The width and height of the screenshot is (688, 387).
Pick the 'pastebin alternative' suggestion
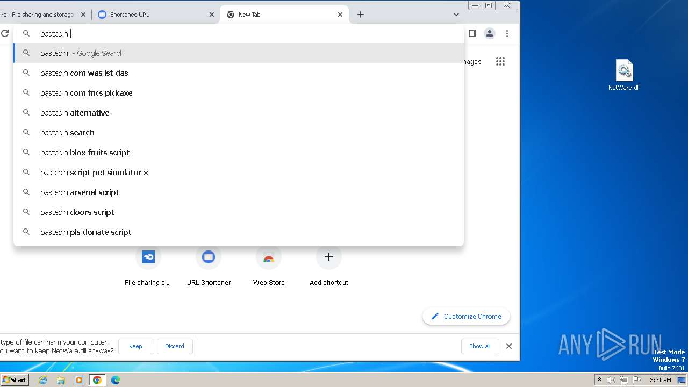pyautogui.click(x=239, y=113)
